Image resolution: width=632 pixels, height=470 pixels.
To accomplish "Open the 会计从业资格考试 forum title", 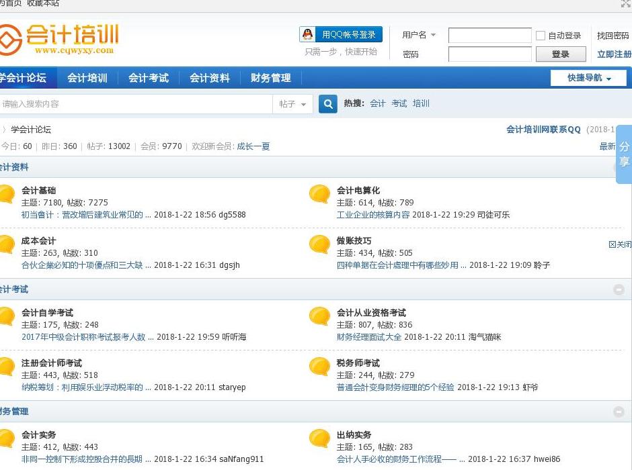I will pos(371,313).
